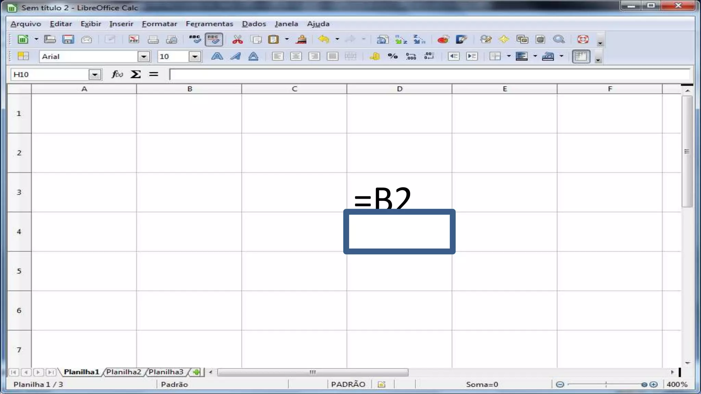Click the Sum sigma icon
701x394 pixels.
coord(136,74)
